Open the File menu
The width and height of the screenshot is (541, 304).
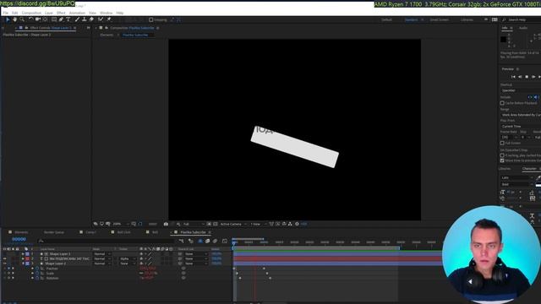pos(6,13)
